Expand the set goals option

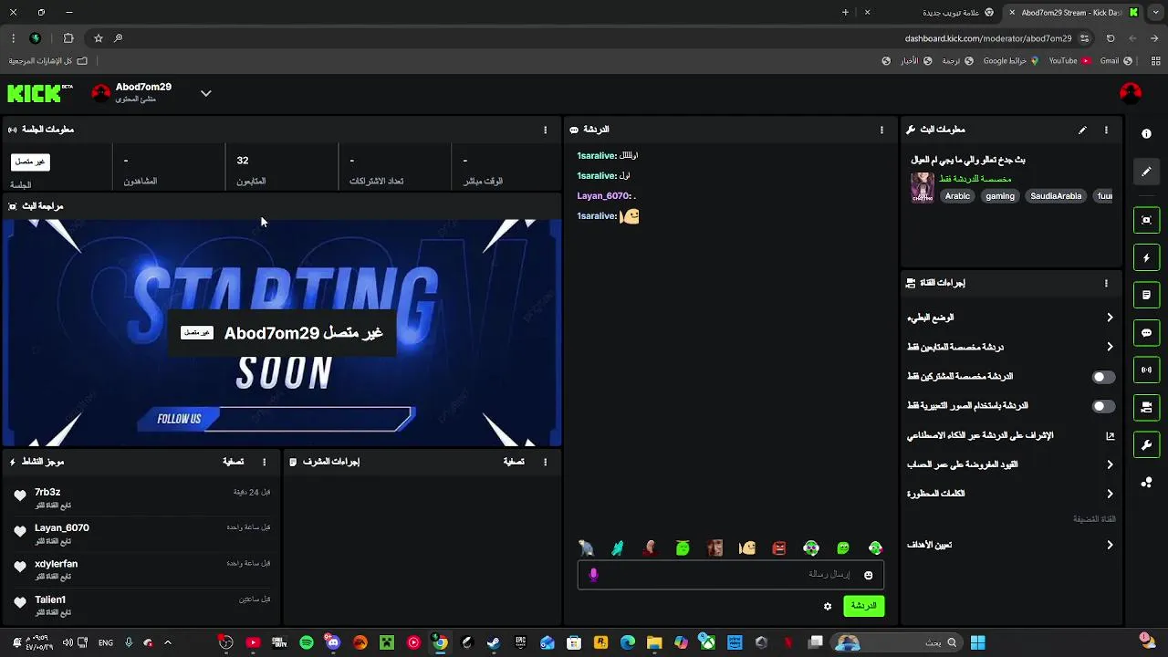(x=1011, y=545)
